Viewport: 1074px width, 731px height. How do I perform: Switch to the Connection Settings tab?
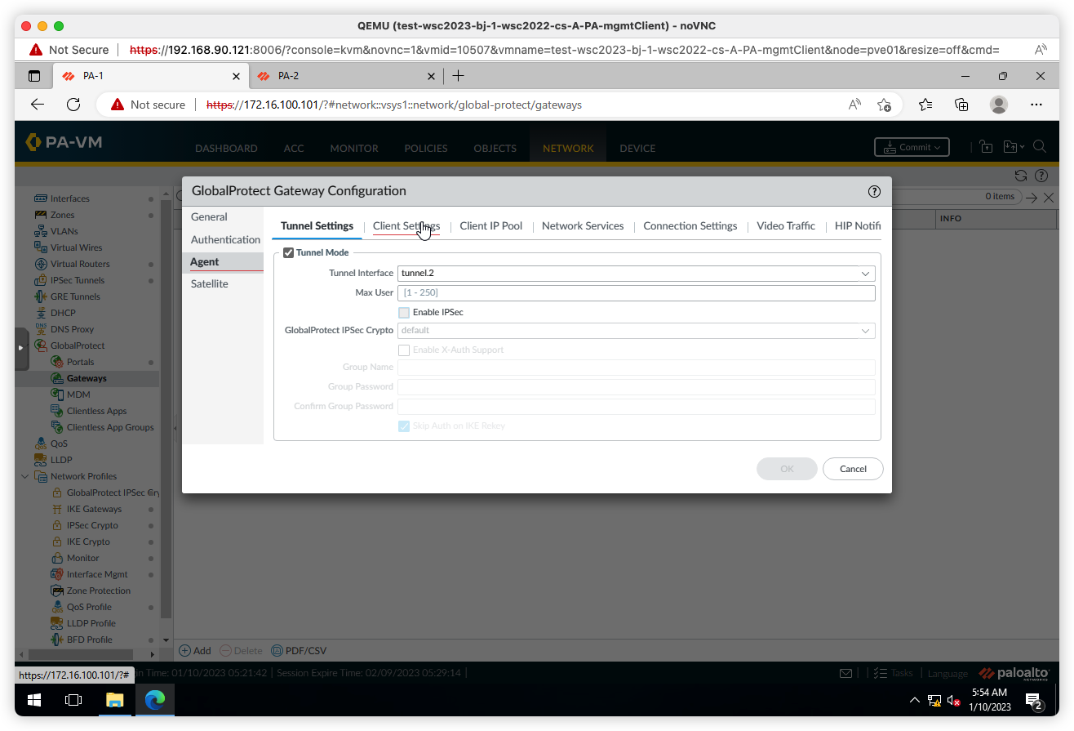pos(690,226)
